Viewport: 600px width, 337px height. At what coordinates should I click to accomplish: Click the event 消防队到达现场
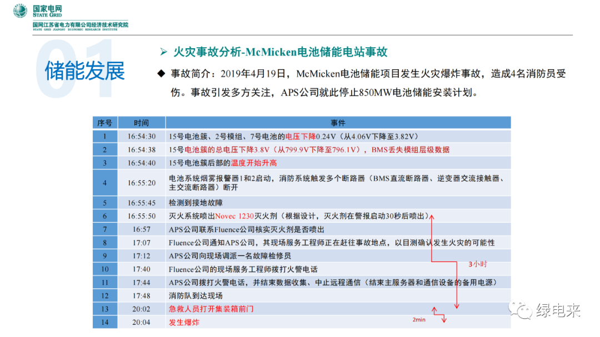(x=196, y=296)
